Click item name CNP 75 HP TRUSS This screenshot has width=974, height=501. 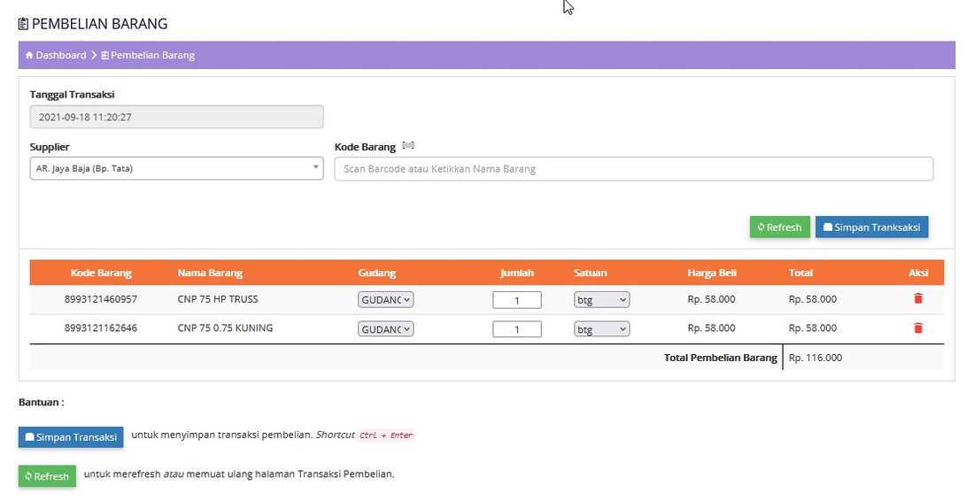218,299
